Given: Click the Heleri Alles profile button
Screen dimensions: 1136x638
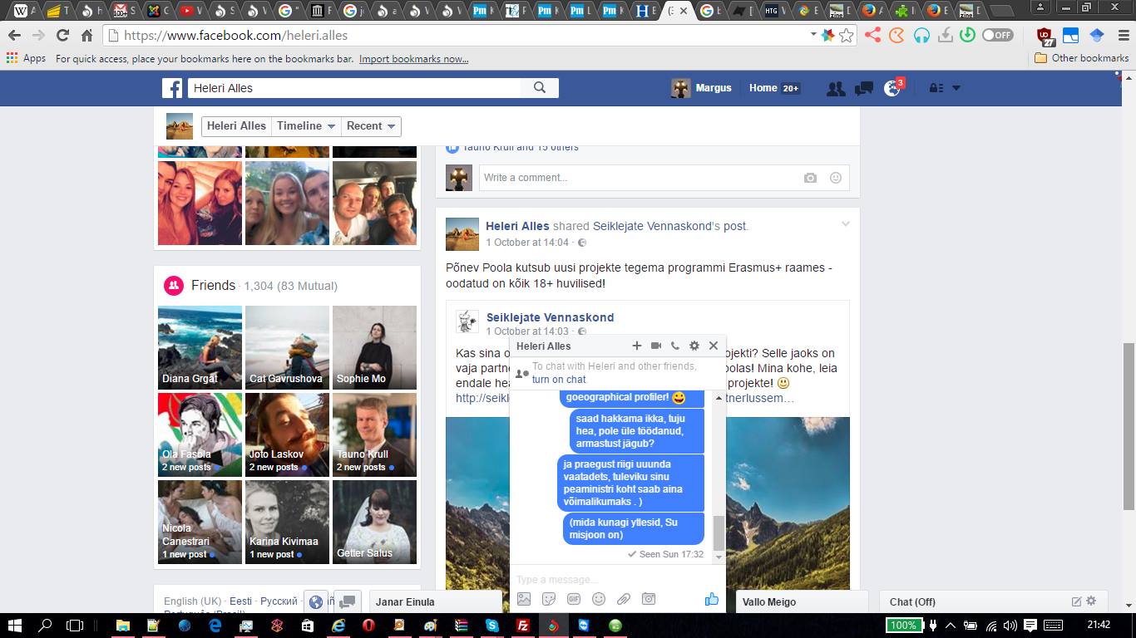Looking at the screenshot, I should (x=236, y=126).
